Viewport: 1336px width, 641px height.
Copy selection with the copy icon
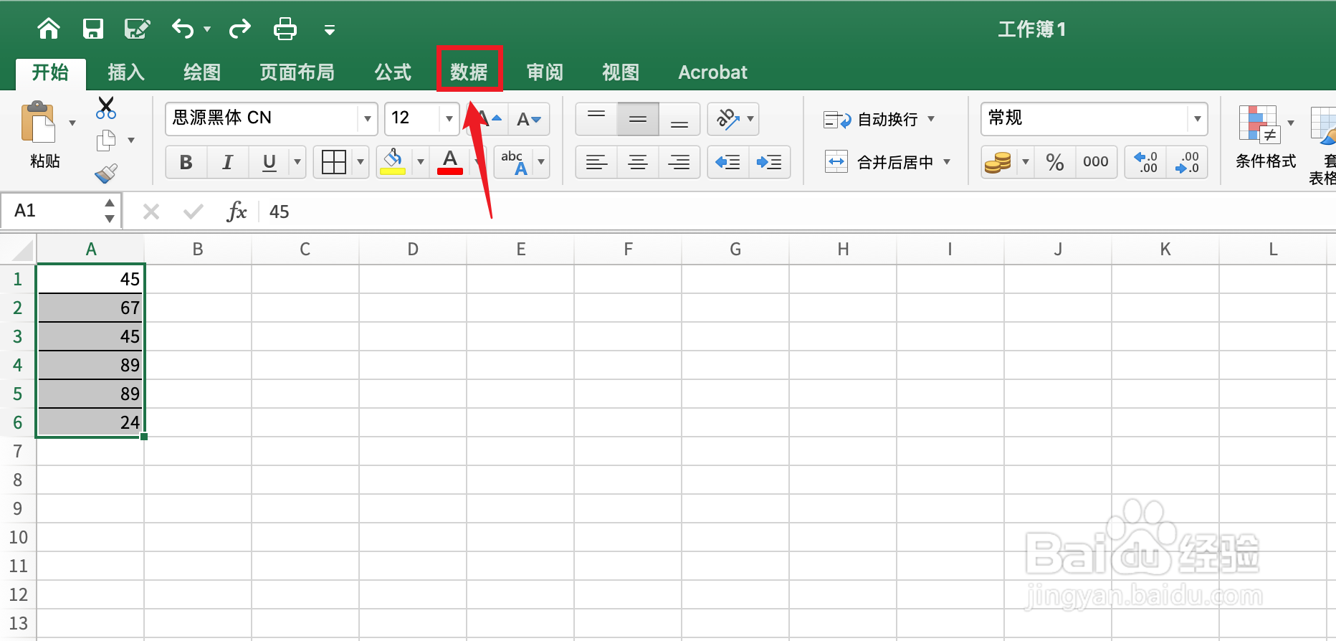[106, 141]
